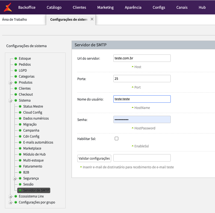This screenshot has height=213, width=215.
Task: Open Módulo de Hub settings
Action: (x=34, y=154)
